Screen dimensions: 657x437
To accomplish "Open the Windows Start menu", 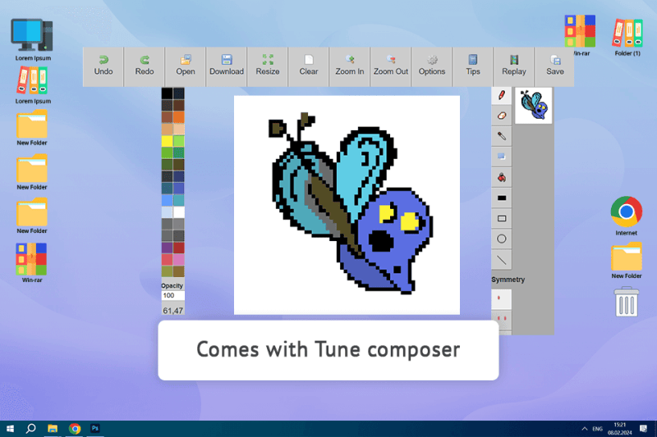I will [x=10, y=429].
